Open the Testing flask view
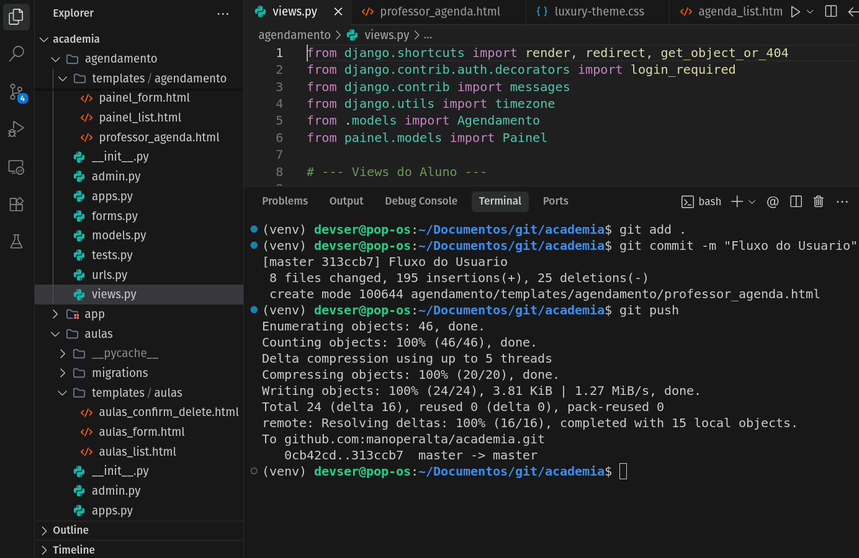The image size is (859, 558). 17,241
